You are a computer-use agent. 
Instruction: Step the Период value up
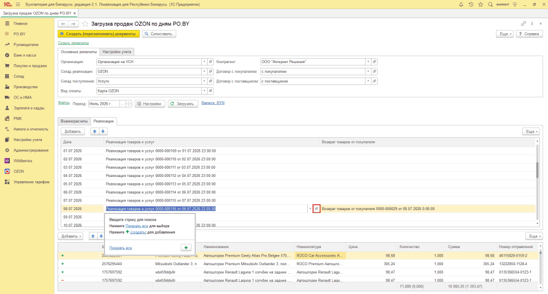[128, 102]
